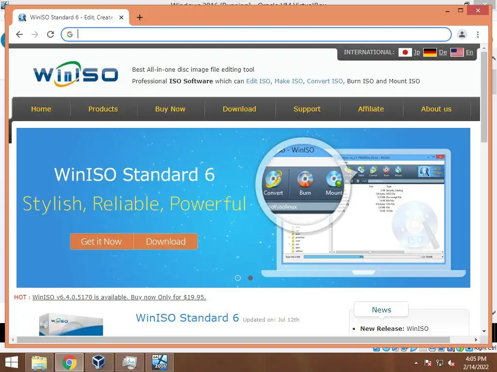Click the browser forward arrow
This screenshot has height=372, width=497.
pos(35,34)
